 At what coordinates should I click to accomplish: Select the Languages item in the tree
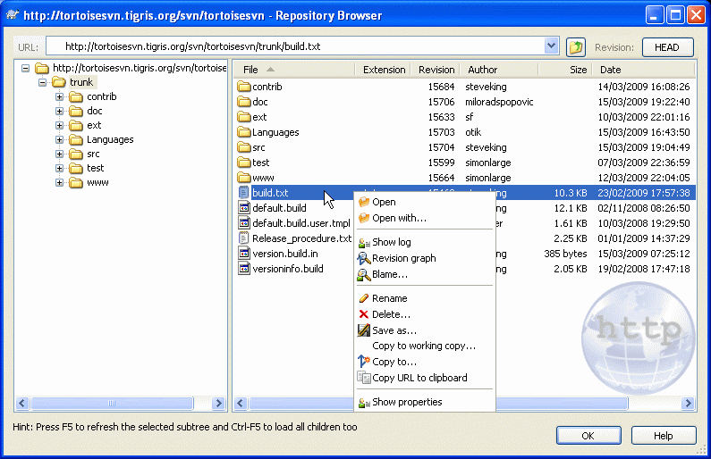click(x=110, y=139)
